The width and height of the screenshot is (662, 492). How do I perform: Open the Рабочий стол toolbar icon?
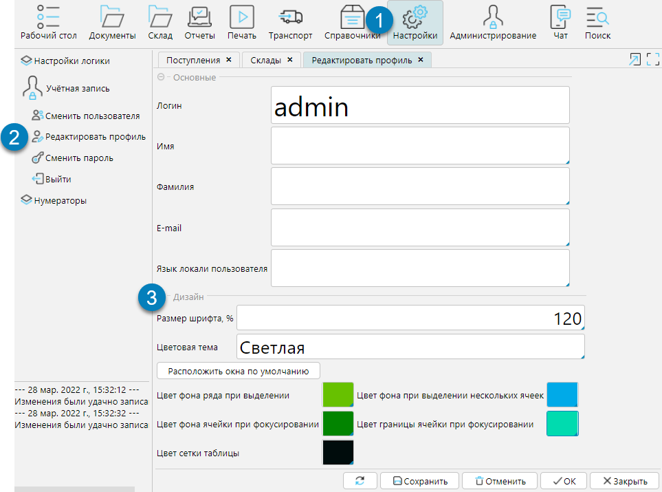(x=48, y=22)
